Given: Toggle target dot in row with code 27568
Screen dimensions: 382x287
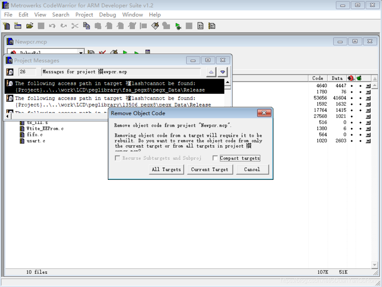Looking at the screenshot, I should pyautogui.click(x=352, y=116).
